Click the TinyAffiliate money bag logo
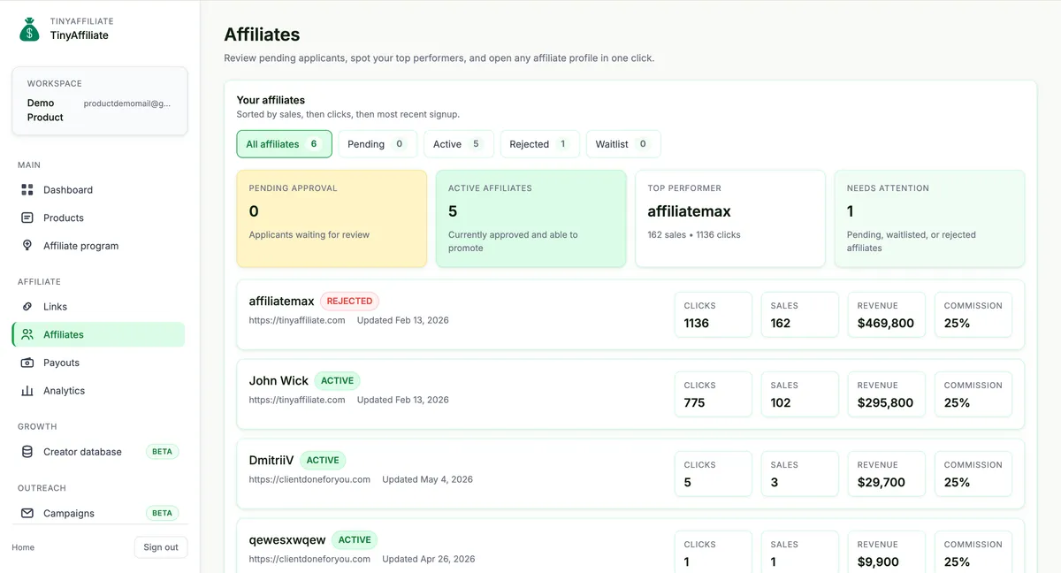1061x573 pixels. click(30, 29)
